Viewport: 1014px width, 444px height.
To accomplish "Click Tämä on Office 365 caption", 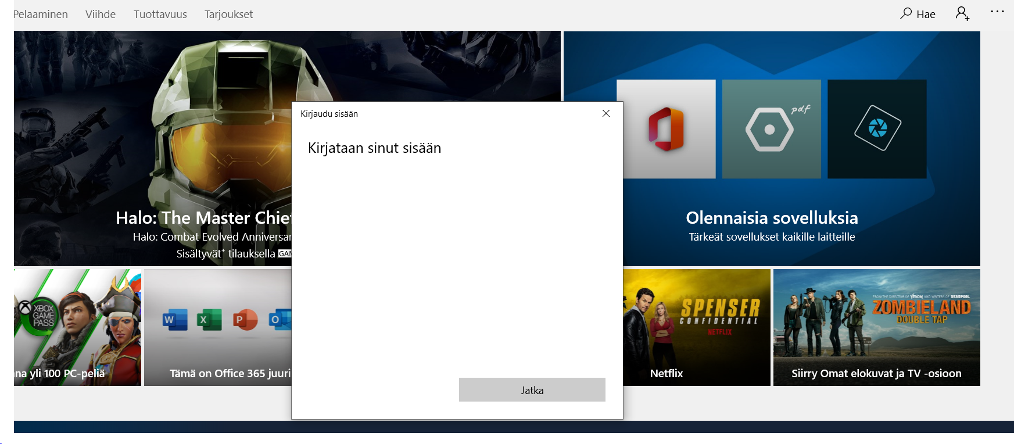I will [x=230, y=374].
